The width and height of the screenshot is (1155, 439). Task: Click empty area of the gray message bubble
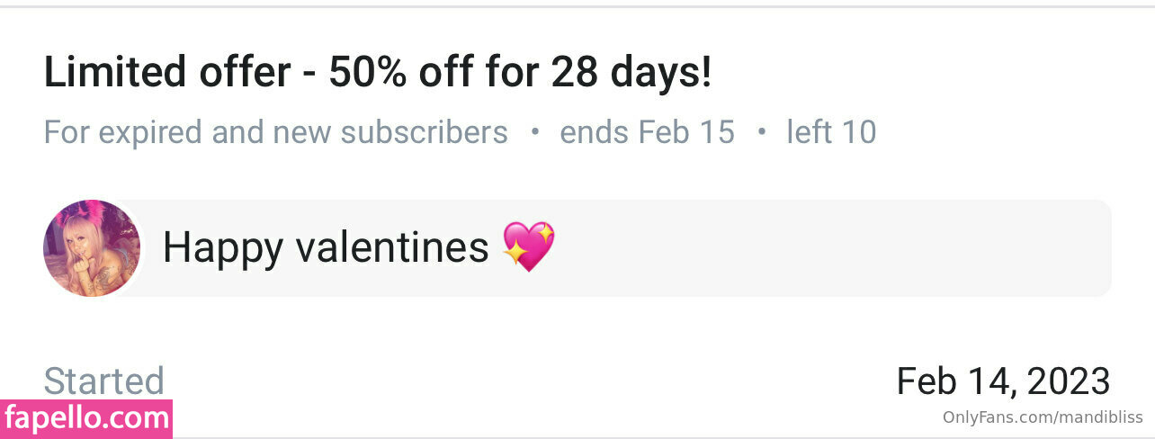coord(810,248)
